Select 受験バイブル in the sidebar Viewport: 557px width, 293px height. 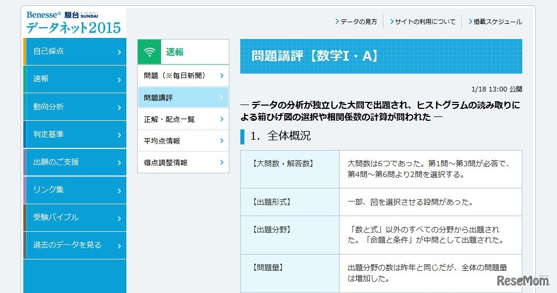pyautogui.click(x=75, y=217)
